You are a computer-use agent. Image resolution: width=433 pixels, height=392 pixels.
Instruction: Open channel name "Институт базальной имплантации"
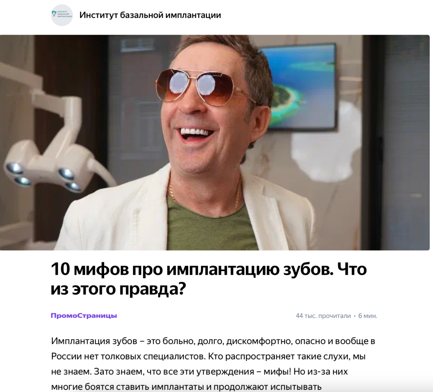click(150, 15)
